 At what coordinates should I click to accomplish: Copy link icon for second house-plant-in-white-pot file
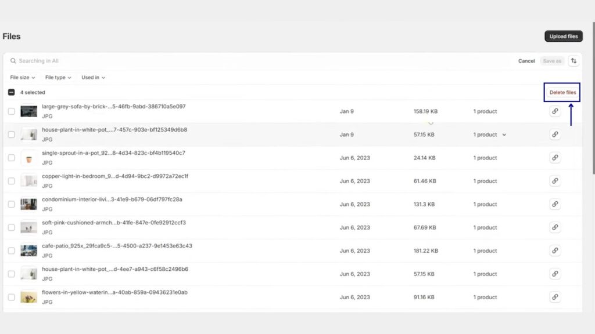coord(555,274)
